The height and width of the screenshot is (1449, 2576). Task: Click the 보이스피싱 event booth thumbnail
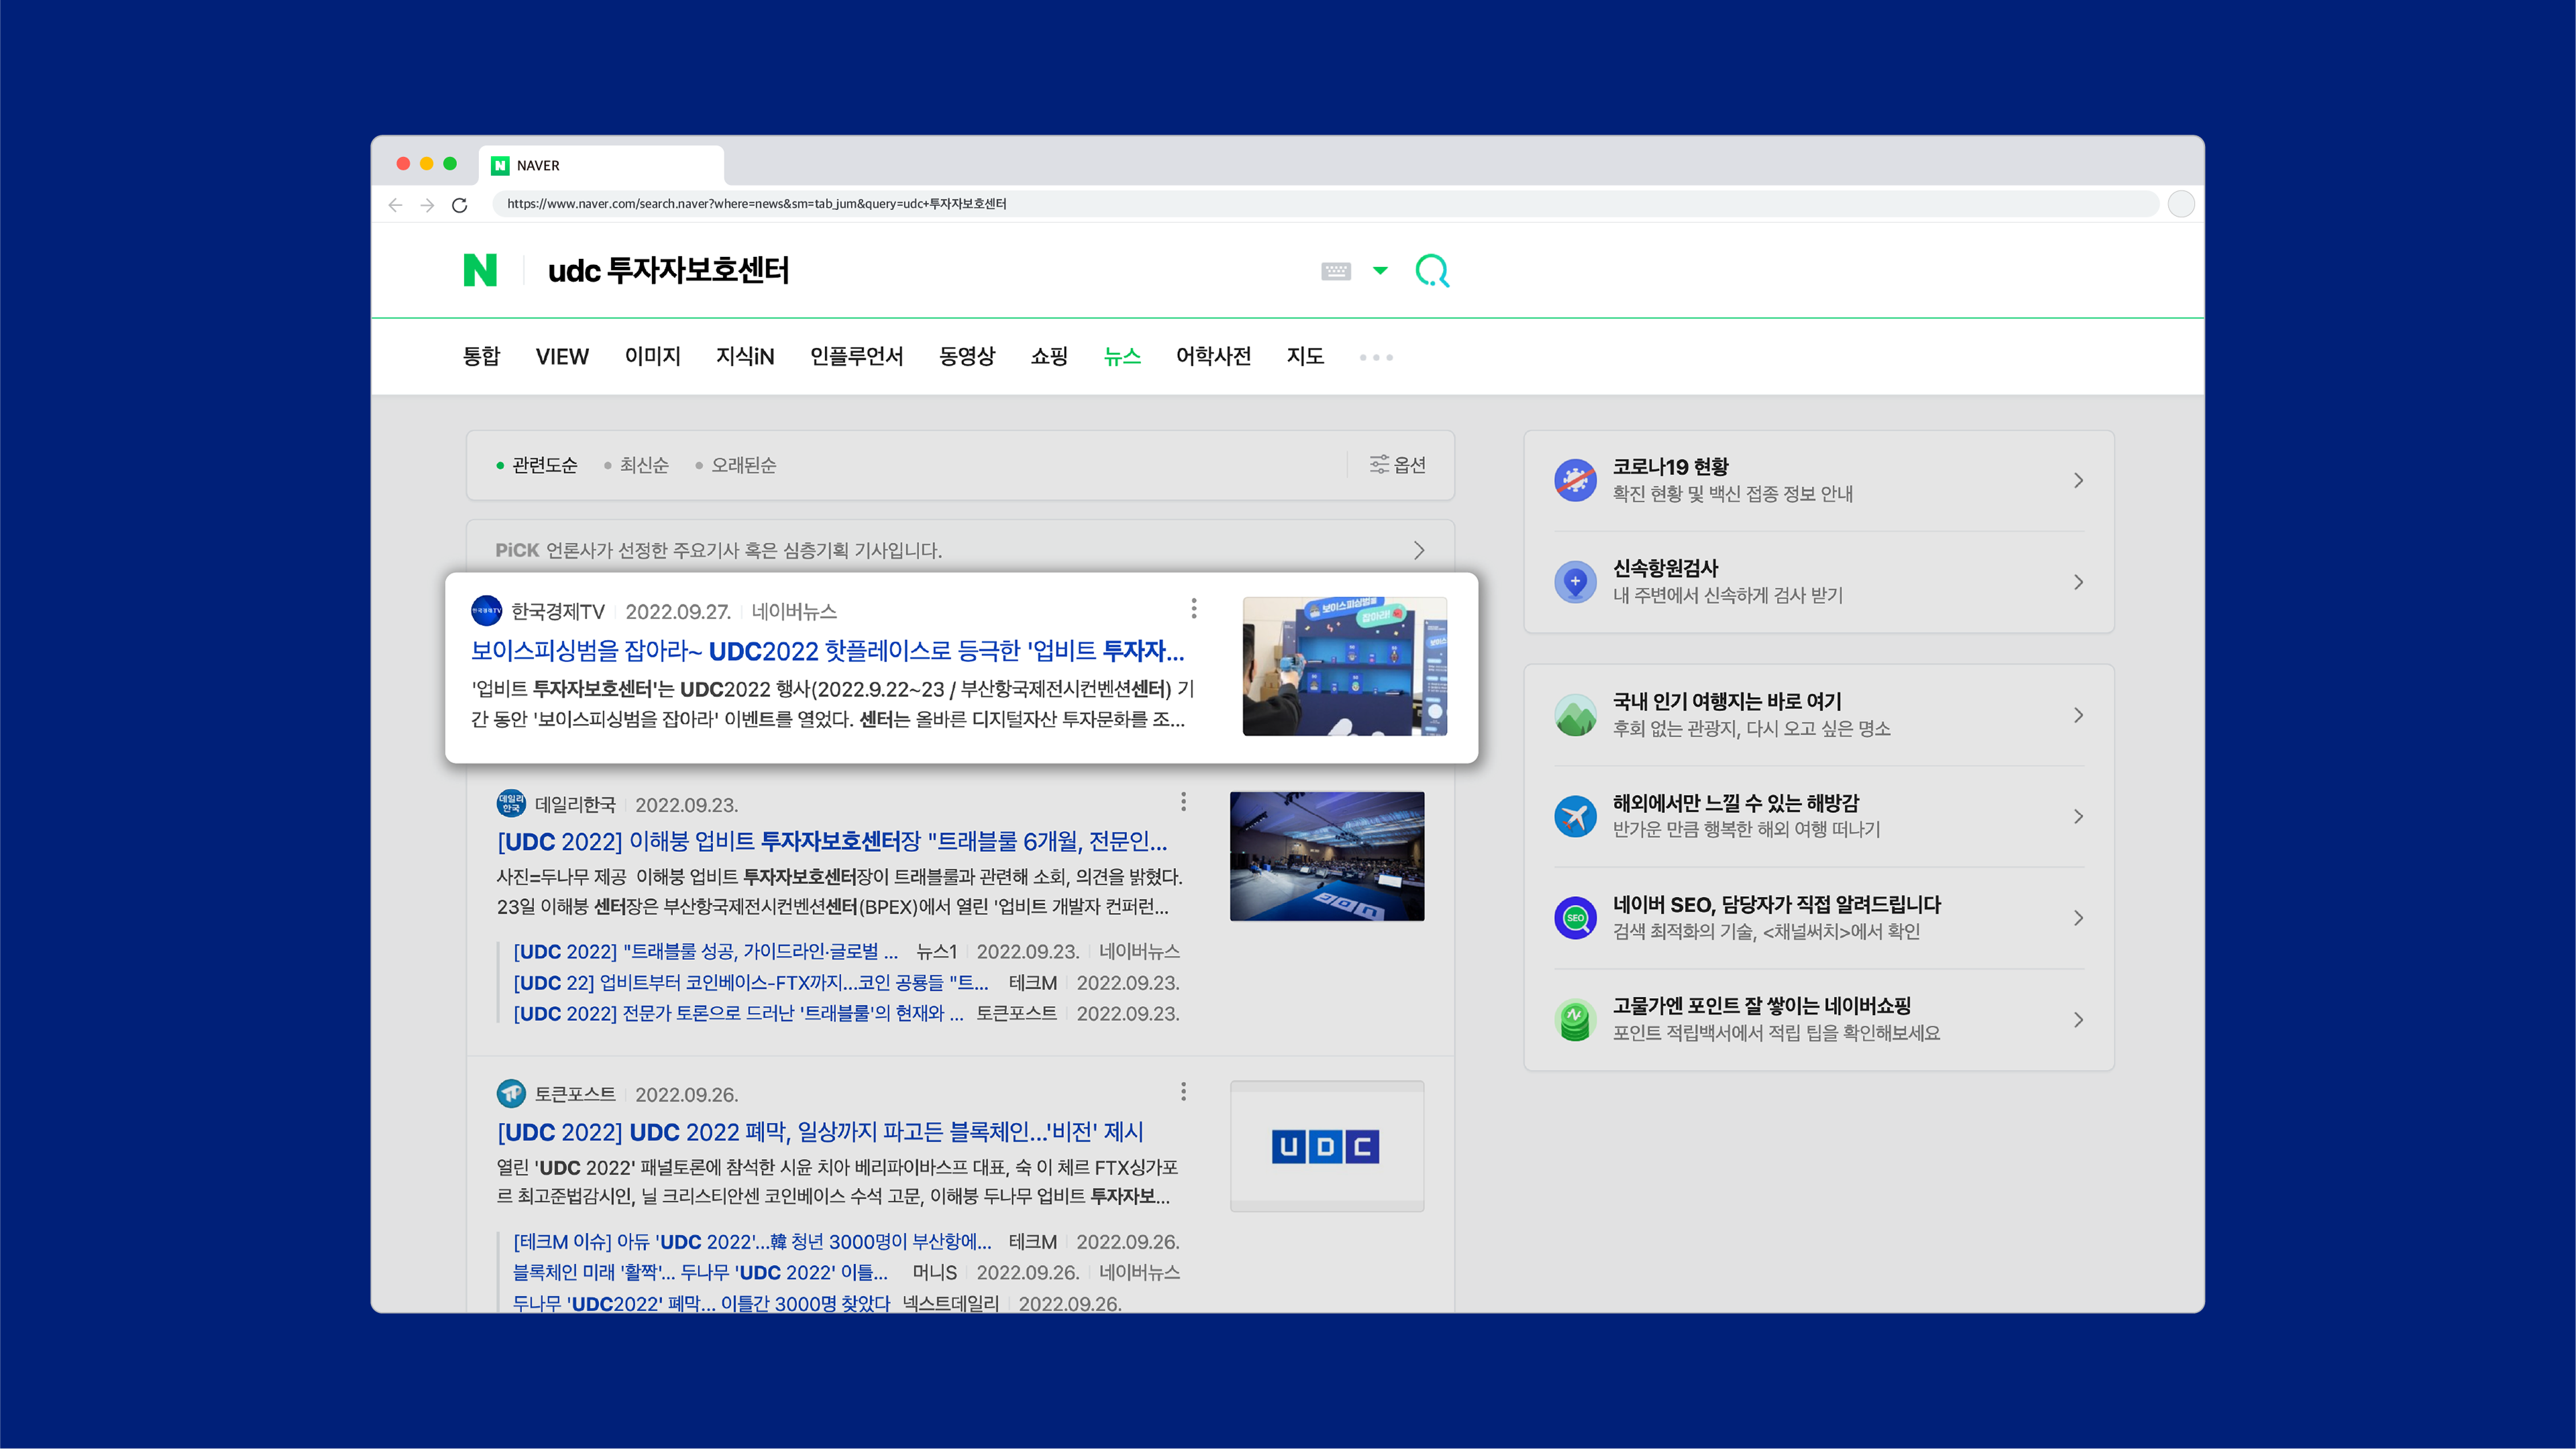1344,666
